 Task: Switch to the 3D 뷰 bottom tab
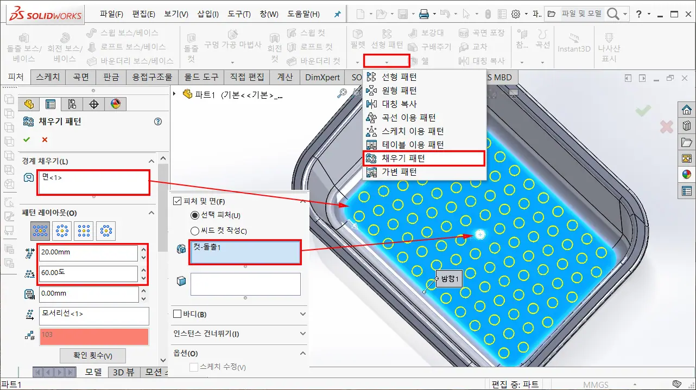coord(123,372)
